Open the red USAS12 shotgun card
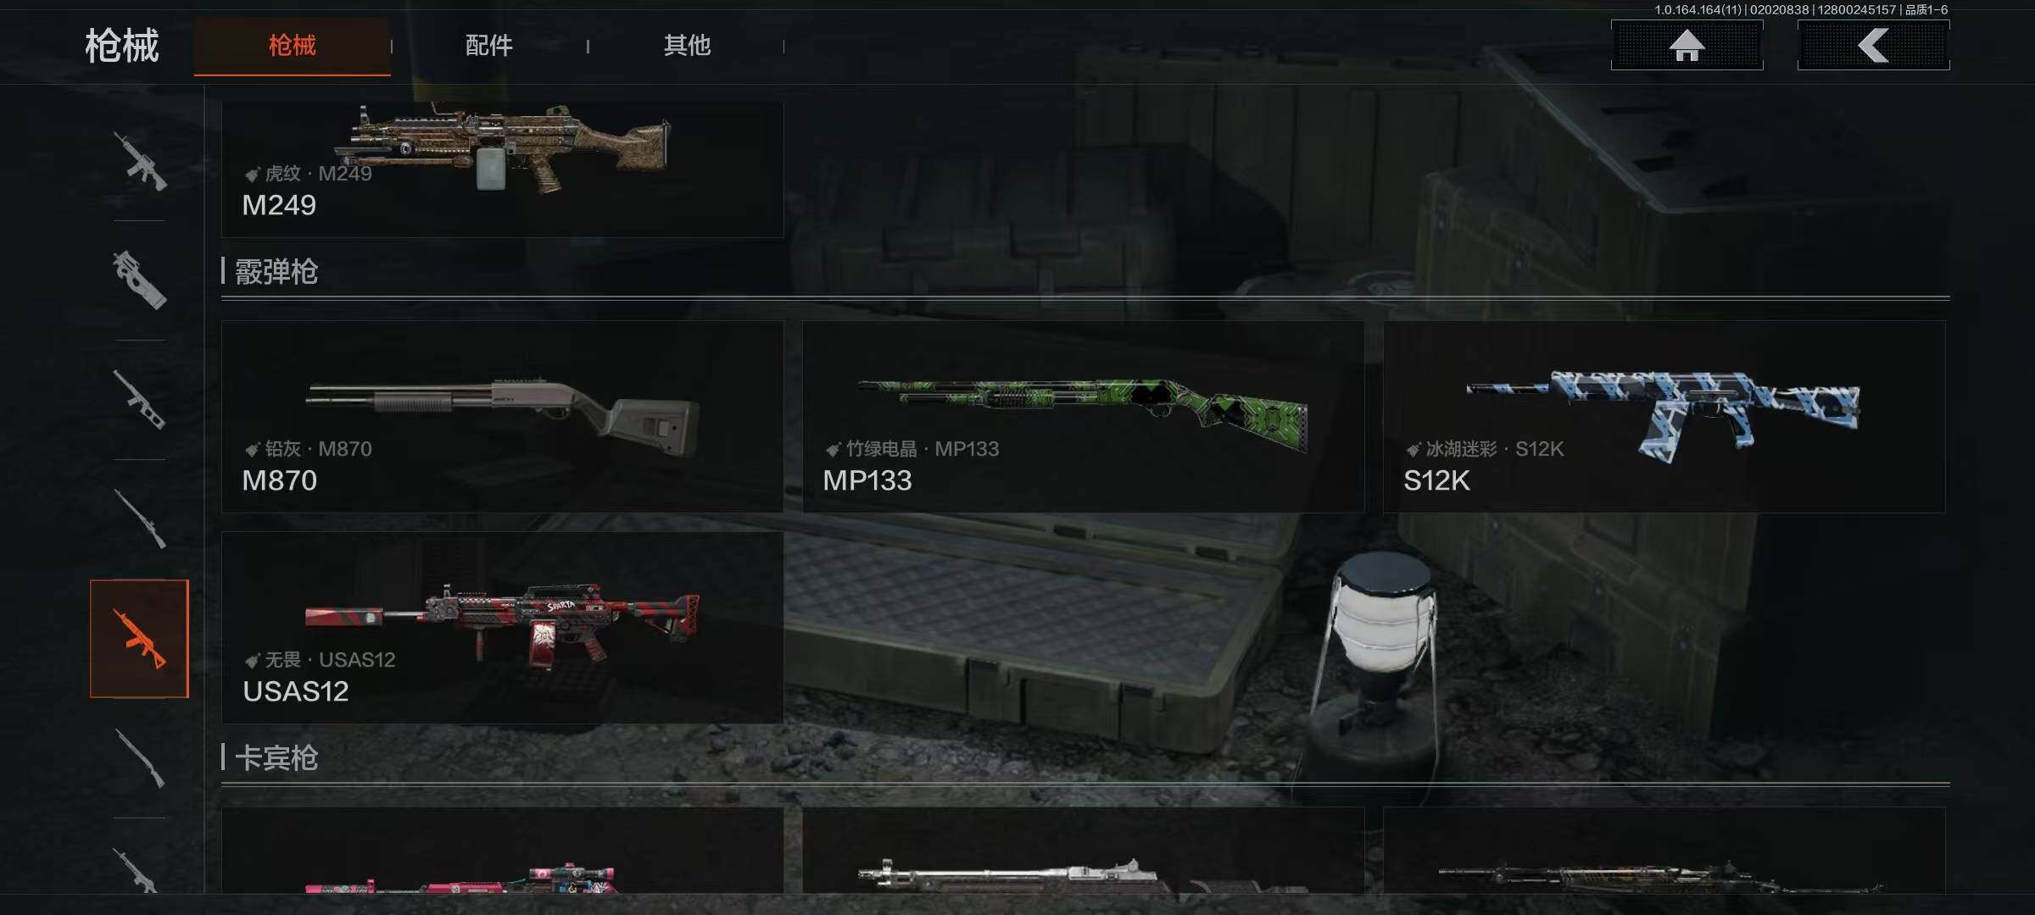The height and width of the screenshot is (915, 2035). pos(503,627)
